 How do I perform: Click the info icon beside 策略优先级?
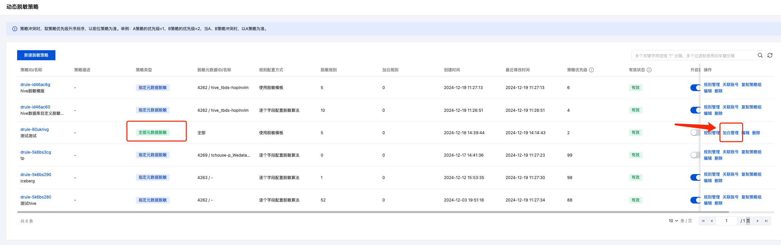pyautogui.click(x=591, y=70)
